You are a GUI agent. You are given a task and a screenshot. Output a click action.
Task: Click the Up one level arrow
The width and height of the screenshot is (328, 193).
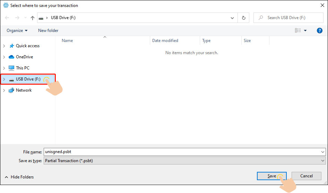(33, 18)
